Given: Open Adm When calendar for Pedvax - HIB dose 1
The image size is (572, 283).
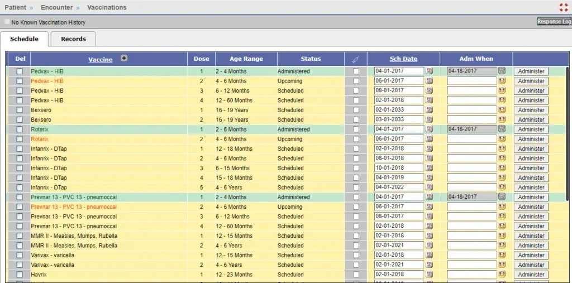Looking at the screenshot, I should pos(502,71).
